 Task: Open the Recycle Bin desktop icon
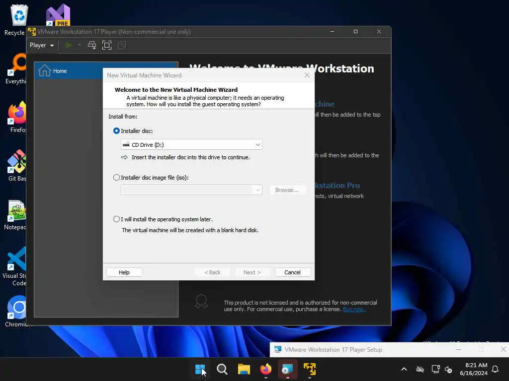[19, 19]
